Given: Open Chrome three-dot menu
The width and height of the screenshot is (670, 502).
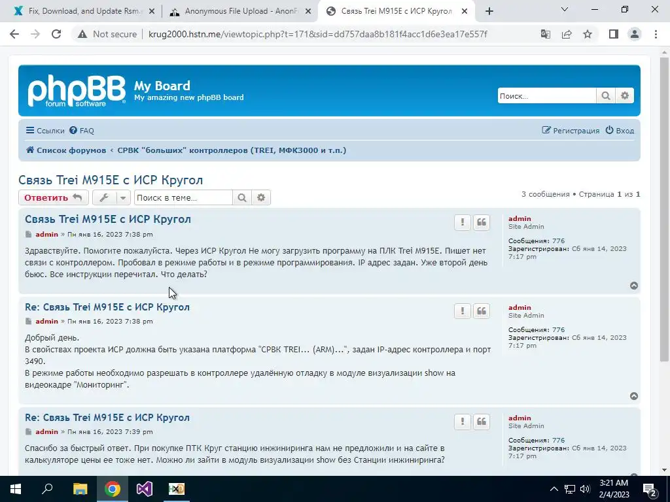Looking at the screenshot, I should point(656,34).
